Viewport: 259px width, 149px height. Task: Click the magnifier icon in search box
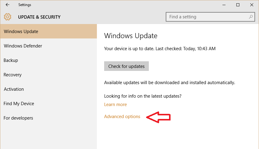251,17
